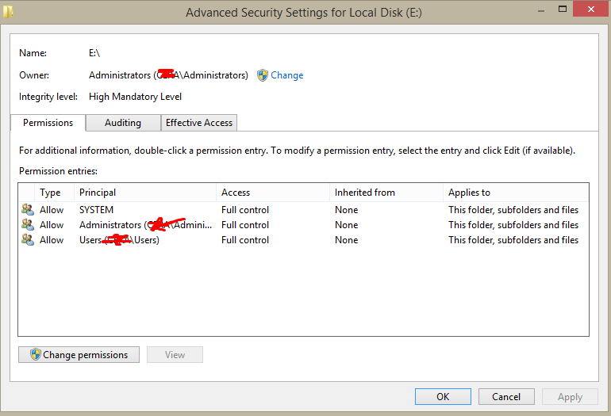Click the shield icon on Change permissions button
The image size is (611, 416).
[x=35, y=355]
